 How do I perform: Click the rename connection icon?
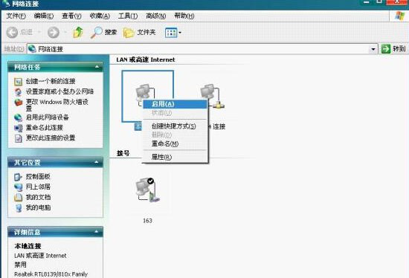(x=18, y=128)
